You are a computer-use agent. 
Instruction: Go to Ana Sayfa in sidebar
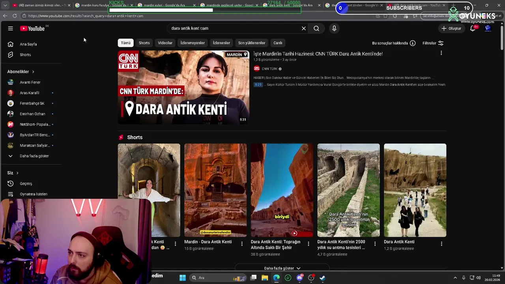click(28, 44)
